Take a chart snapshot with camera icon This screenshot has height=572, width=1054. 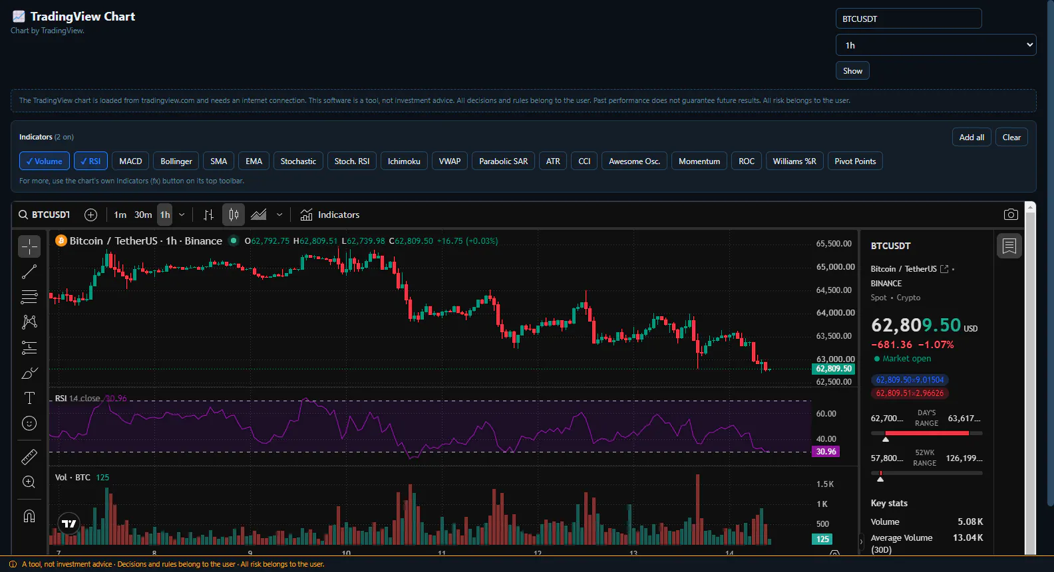click(1011, 215)
